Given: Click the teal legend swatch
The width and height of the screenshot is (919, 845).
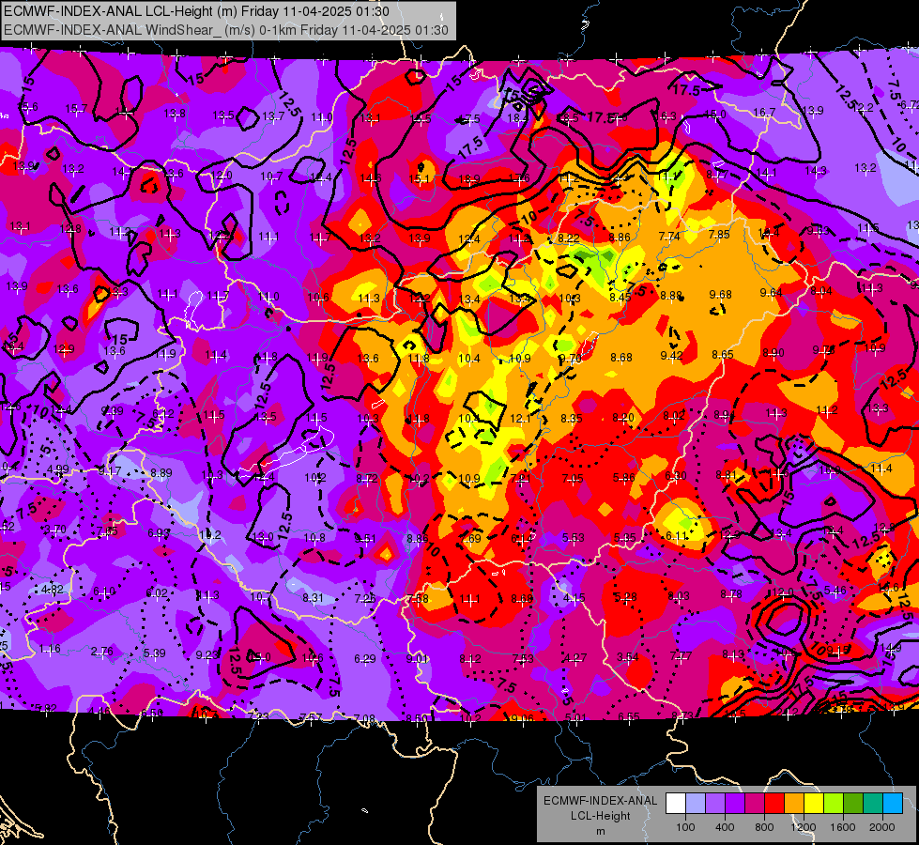Looking at the screenshot, I should click(x=873, y=803).
